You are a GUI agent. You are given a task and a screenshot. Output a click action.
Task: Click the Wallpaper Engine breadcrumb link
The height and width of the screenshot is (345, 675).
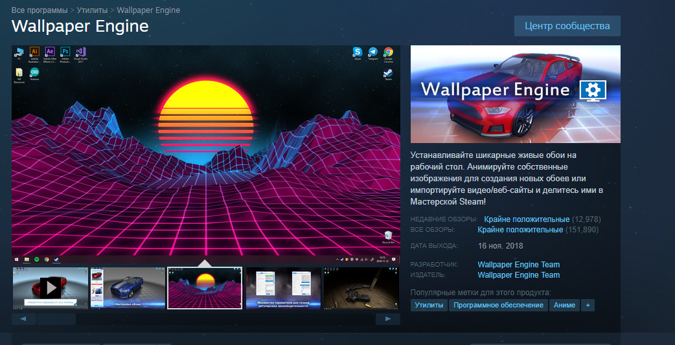[148, 10]
